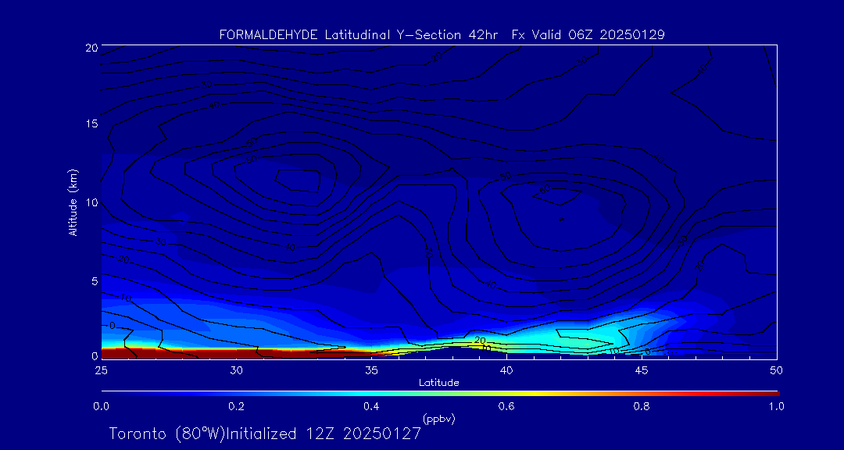Click the "Altitude (km)" vertical axis label
Screen dimensions: 844x450
[73, 202]
